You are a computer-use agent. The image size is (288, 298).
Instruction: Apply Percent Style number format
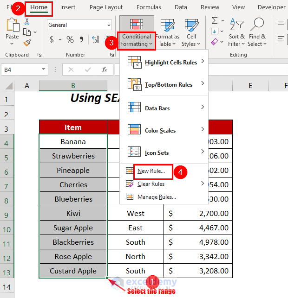coord(70,39)
